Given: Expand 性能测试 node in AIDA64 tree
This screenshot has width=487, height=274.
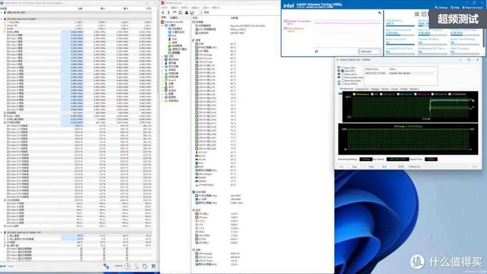Looking at the screenshot, I should (x=163, y=101).
